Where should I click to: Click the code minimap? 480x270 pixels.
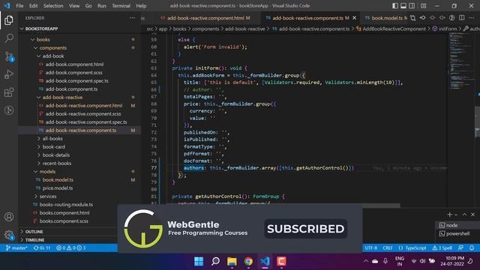[461, 61]
